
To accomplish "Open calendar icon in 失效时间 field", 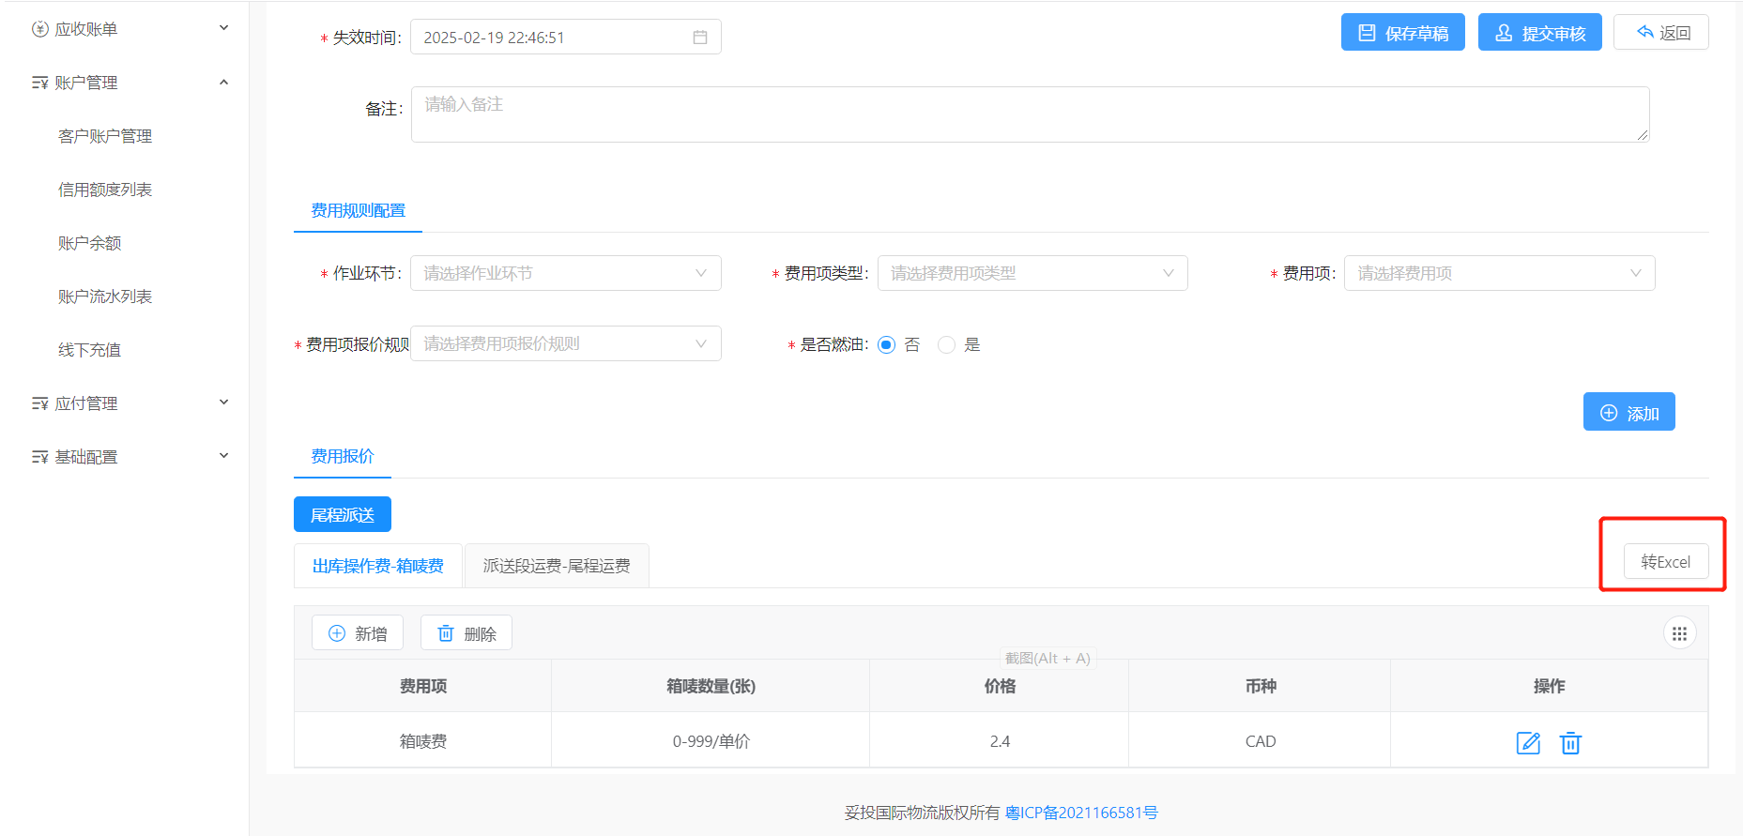I will [700, 38].
